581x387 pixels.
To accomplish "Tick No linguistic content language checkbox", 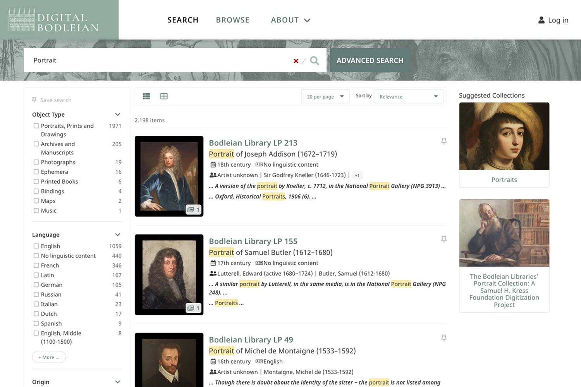I will [x=36, y=256].
